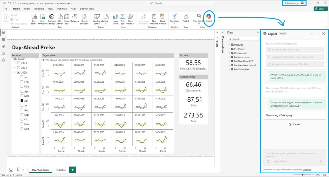This screenshot has height=177, width=329.
Task: Create a New measure
Action: click(x=154, y=19)
